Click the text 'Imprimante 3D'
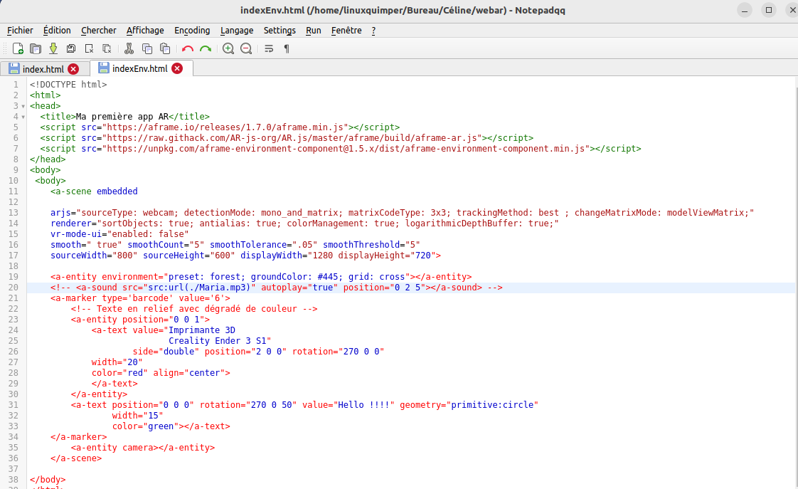 coord(201,330)
